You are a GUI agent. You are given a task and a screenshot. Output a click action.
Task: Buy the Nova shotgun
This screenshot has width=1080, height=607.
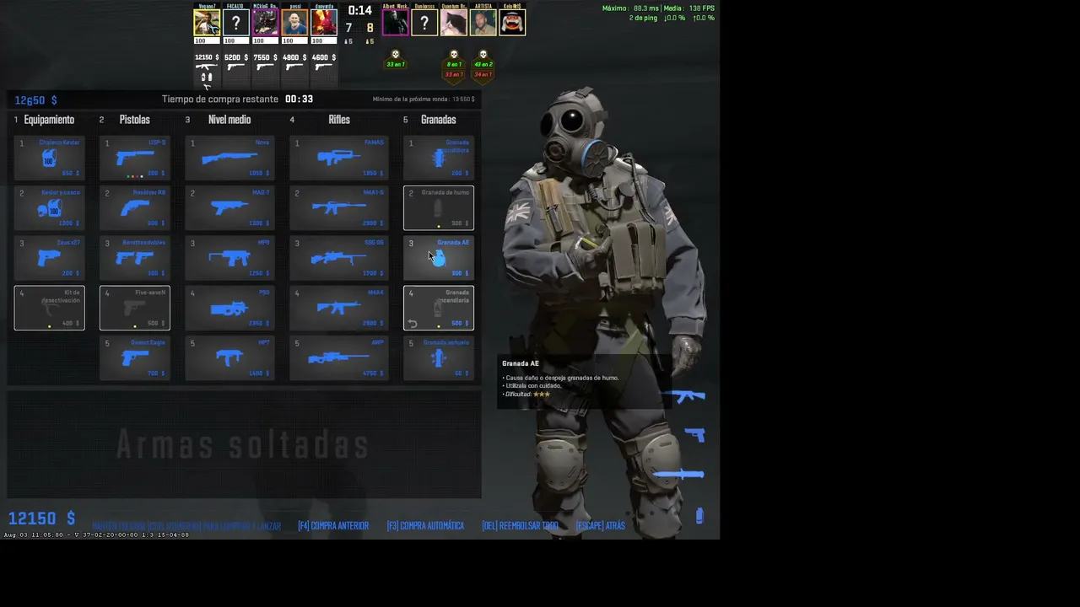coord(229,158)
